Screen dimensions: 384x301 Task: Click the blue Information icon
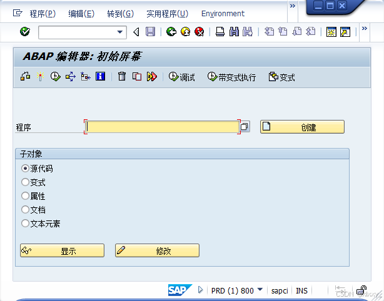pyautogui.click(x=101, y=77)
